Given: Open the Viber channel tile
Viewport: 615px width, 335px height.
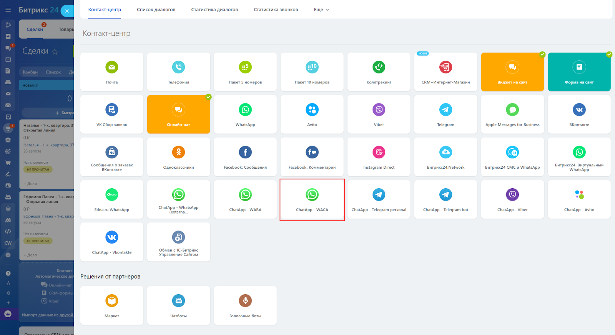Looking at the screenshot, I should click(x=379, y=114).
